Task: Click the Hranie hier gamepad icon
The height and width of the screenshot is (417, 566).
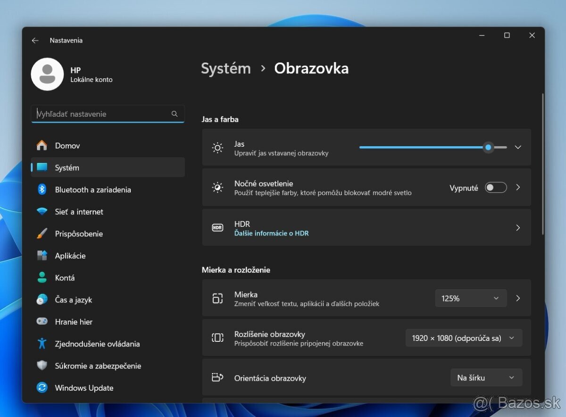Action: click(42, 322)
